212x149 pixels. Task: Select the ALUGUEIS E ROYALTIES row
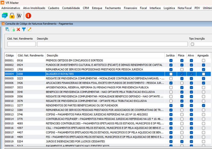point(108,74)
